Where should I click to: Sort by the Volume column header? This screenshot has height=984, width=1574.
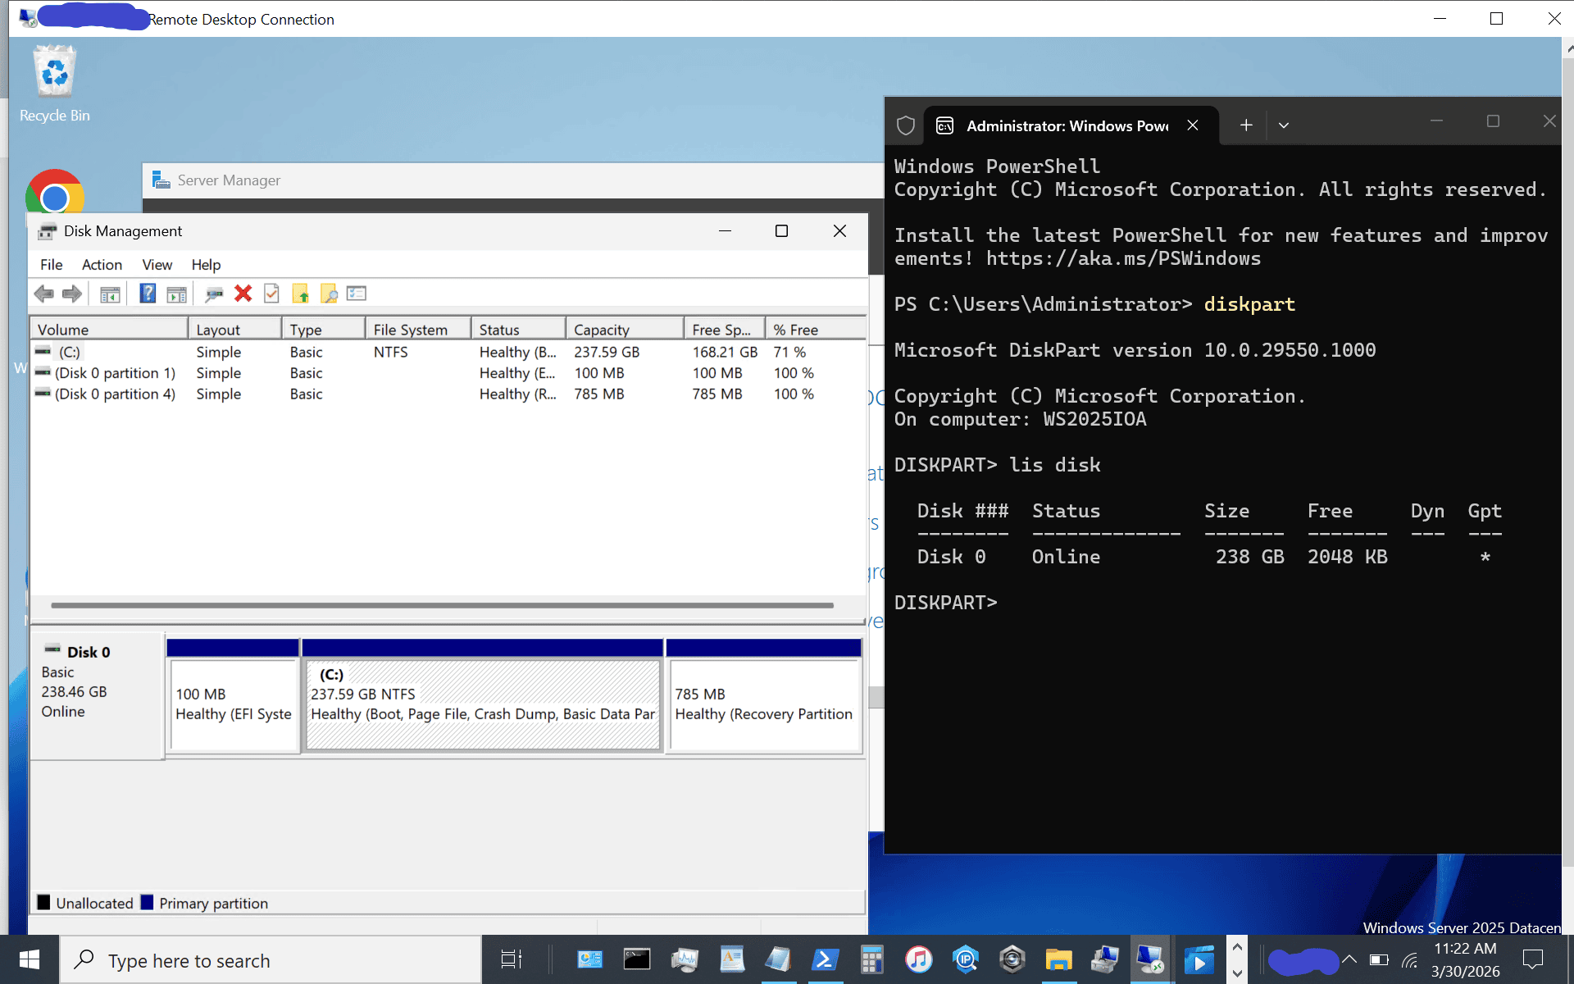pos(108,329)
